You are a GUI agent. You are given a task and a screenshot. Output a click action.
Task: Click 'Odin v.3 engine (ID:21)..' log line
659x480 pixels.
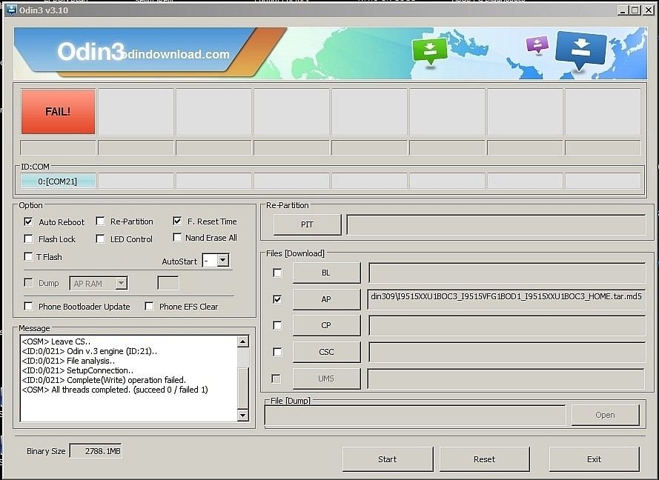point(90,351)
